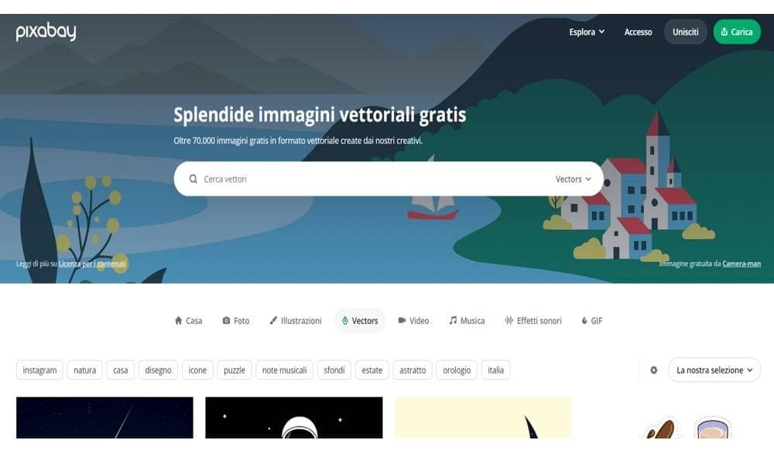The width and height of the screenshot is (774, 464).
Task: Select the Accesso menu item
Action: 638,32
